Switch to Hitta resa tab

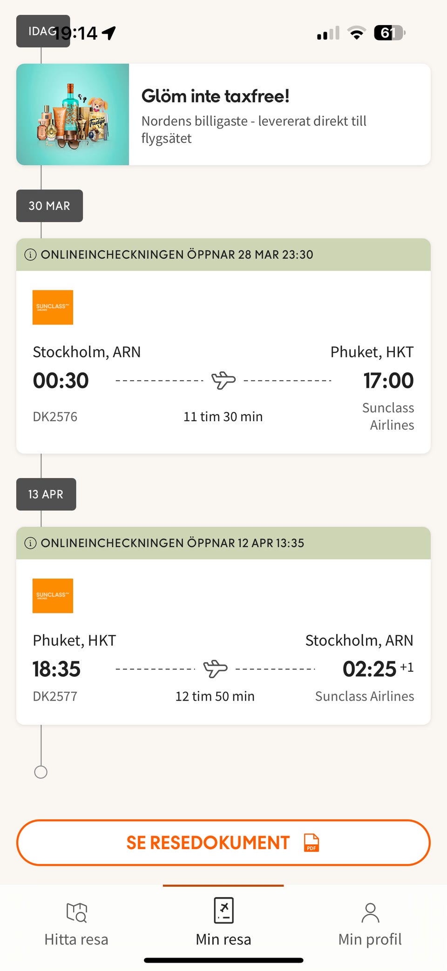(x=76, y=939)
